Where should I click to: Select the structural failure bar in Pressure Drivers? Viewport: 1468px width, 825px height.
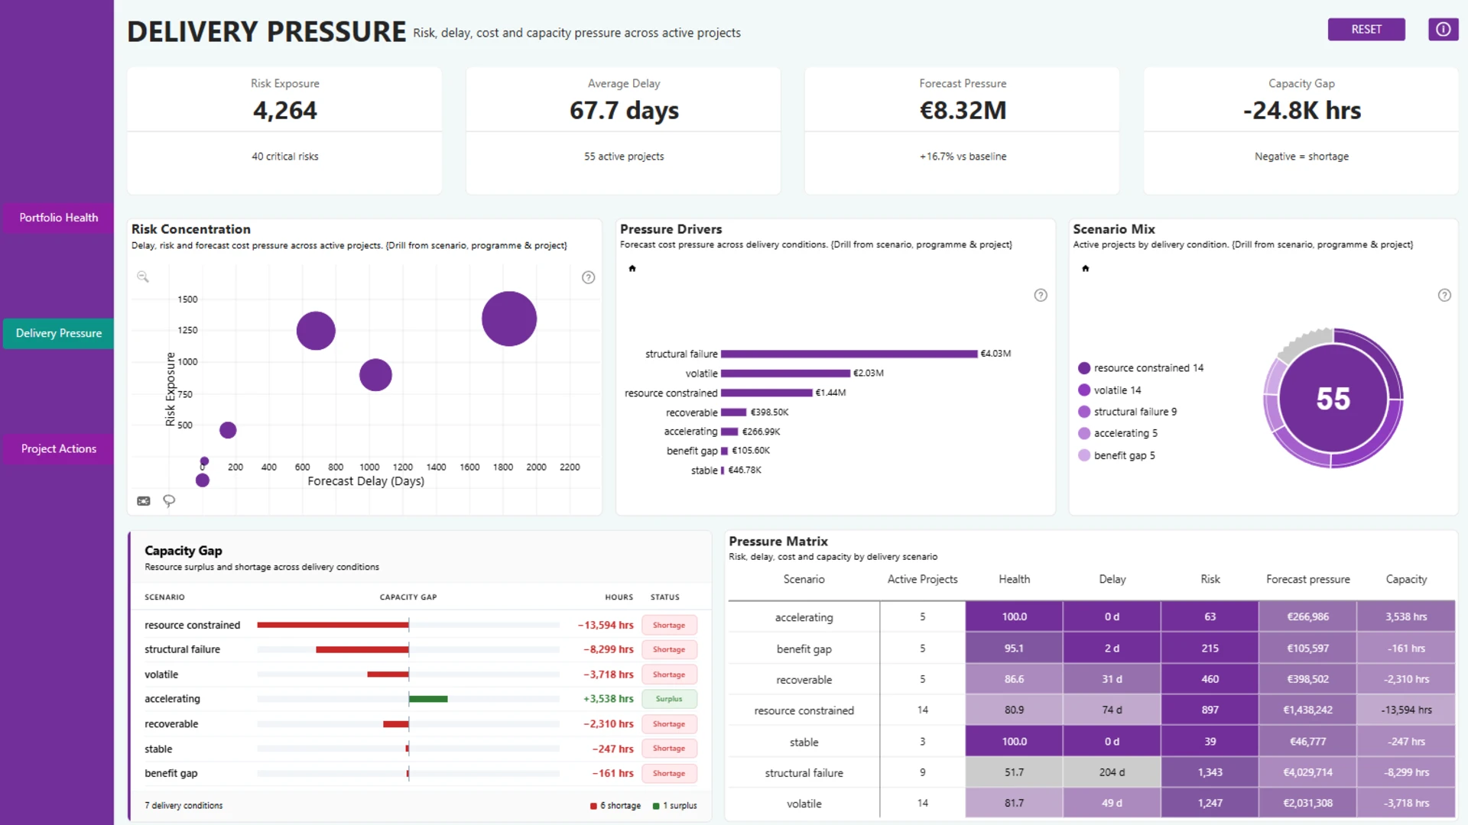849,354
